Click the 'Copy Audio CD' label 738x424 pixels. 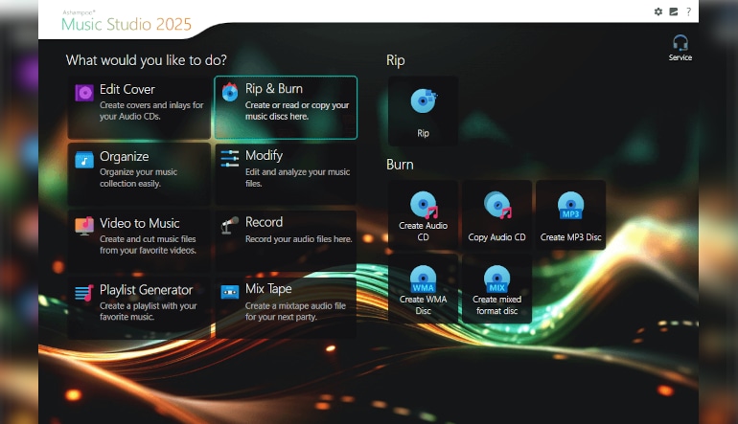(x=496, y=237)
